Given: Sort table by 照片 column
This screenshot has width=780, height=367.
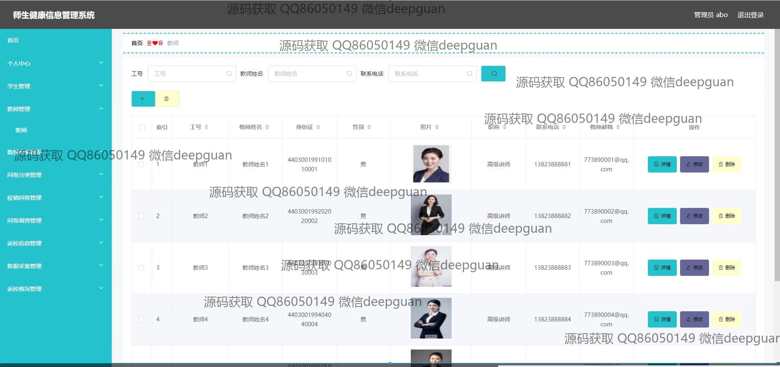Looking at the screenshot, I should (x=437, y=127).
